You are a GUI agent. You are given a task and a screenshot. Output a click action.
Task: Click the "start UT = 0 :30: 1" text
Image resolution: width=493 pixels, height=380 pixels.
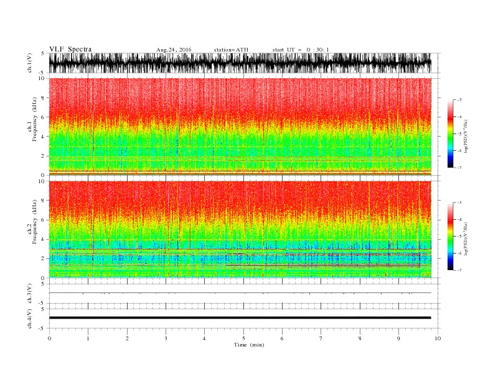tap(301, 50)
